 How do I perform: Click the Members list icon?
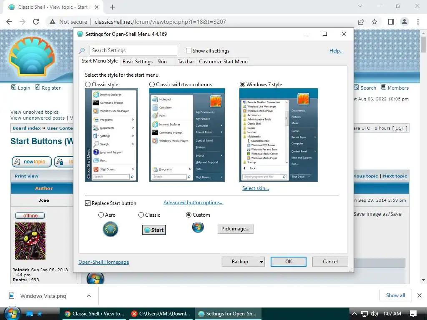click(384, 87)
